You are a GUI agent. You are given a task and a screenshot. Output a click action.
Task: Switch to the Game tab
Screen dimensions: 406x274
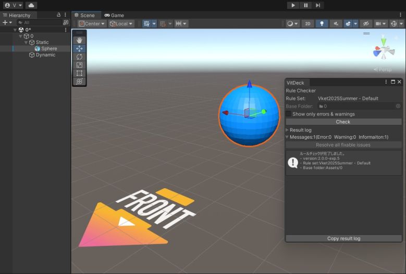[114, 15]
